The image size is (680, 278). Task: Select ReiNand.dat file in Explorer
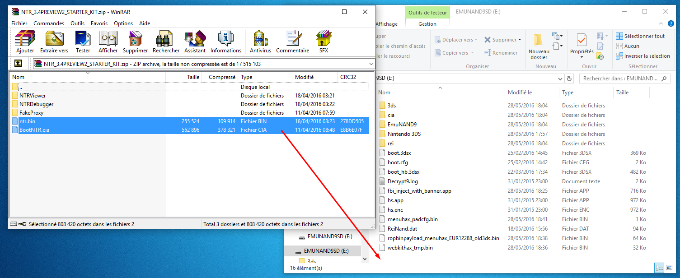coord(401,229)
